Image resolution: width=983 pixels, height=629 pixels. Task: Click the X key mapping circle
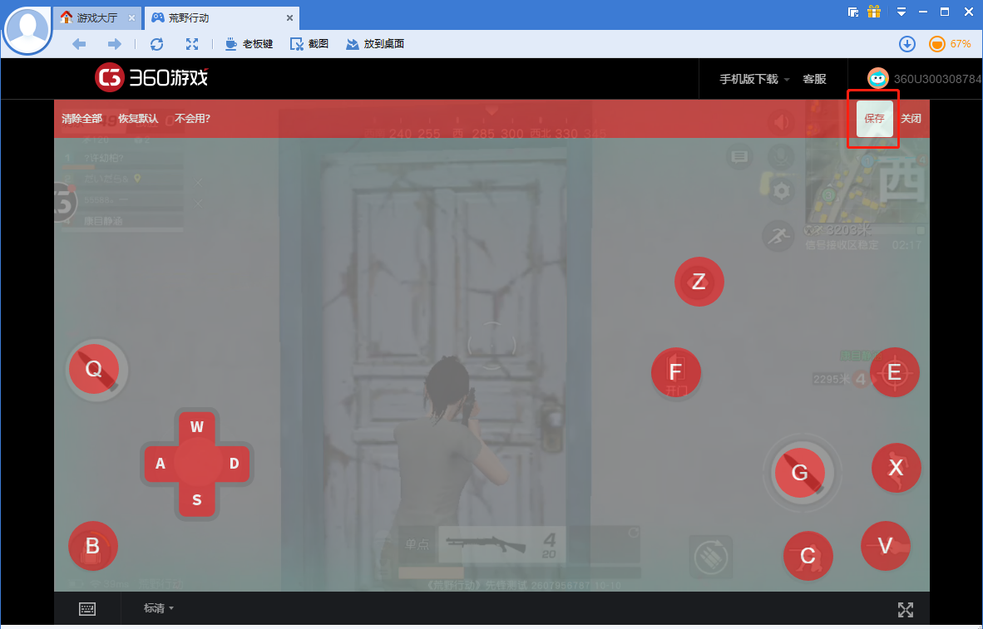click(897, 467)
